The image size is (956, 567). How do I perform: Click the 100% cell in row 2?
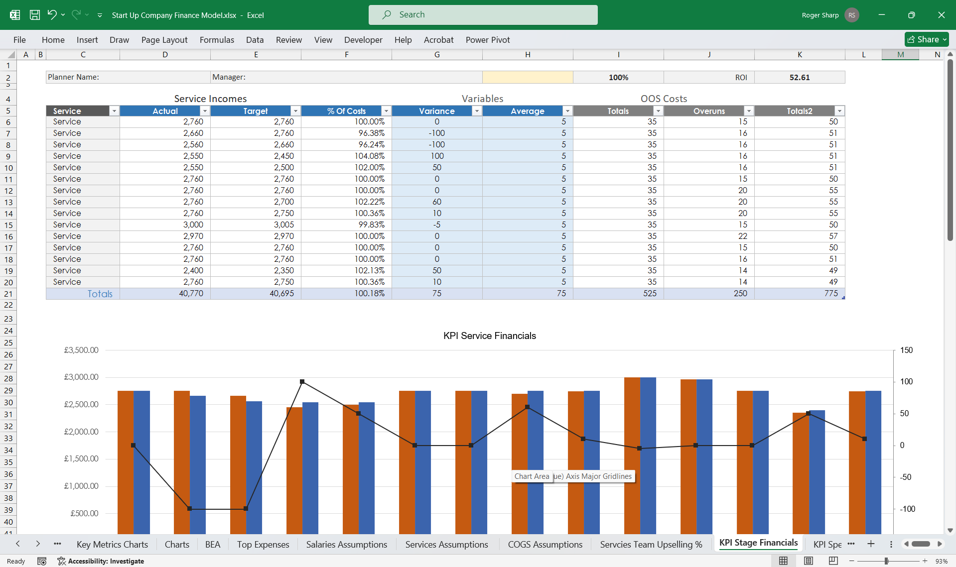(618, 77)
